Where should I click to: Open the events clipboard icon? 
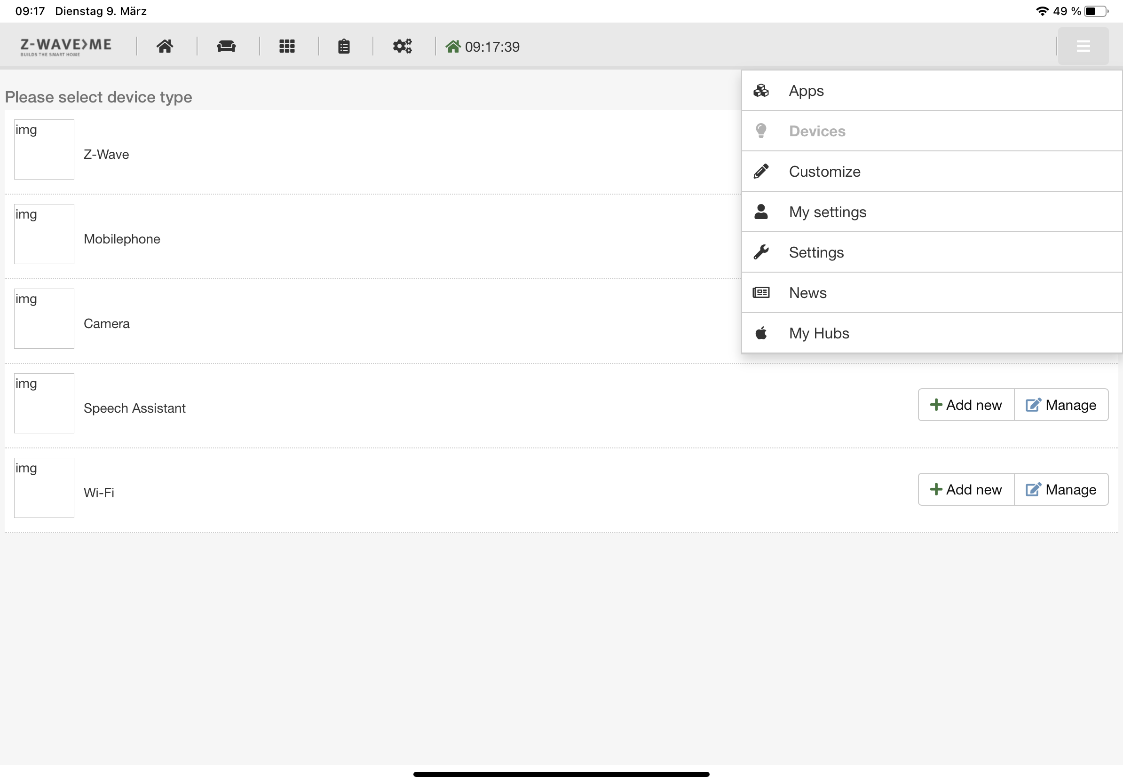coord(344,47)
